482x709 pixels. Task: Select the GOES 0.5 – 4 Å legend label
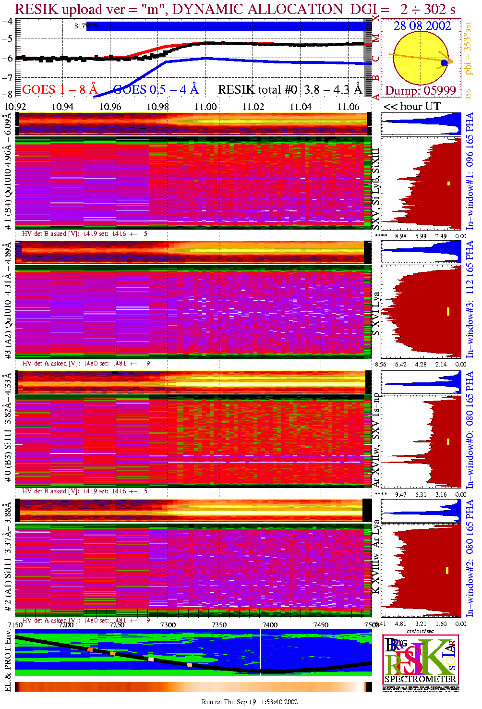click(156, 89)
